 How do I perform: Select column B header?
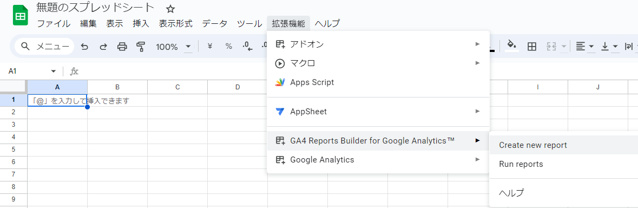point(117,87)
